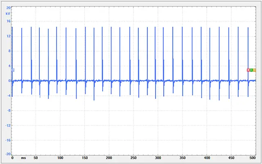Click the 100 ms time axis value
The height and width of the screenshot is (164, 262).
pyautogui.click(x=60, y=158)
